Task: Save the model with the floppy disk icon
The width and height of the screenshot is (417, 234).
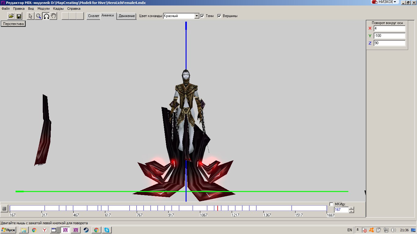Action: click(19, 16)
